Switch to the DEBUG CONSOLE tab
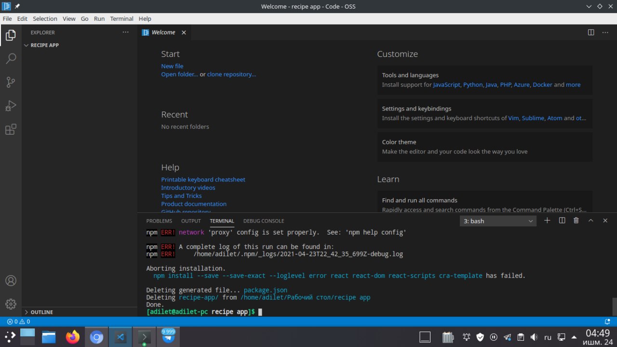The image size is (617, 347). pos(264,221)
